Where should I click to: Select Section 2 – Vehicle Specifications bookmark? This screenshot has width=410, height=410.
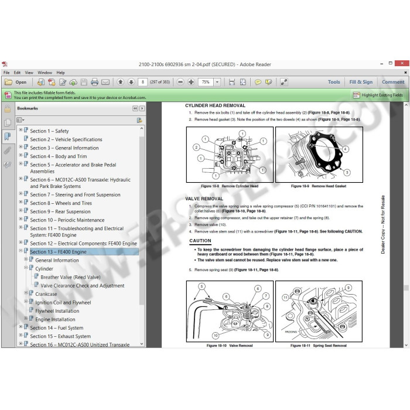(66, 139)
